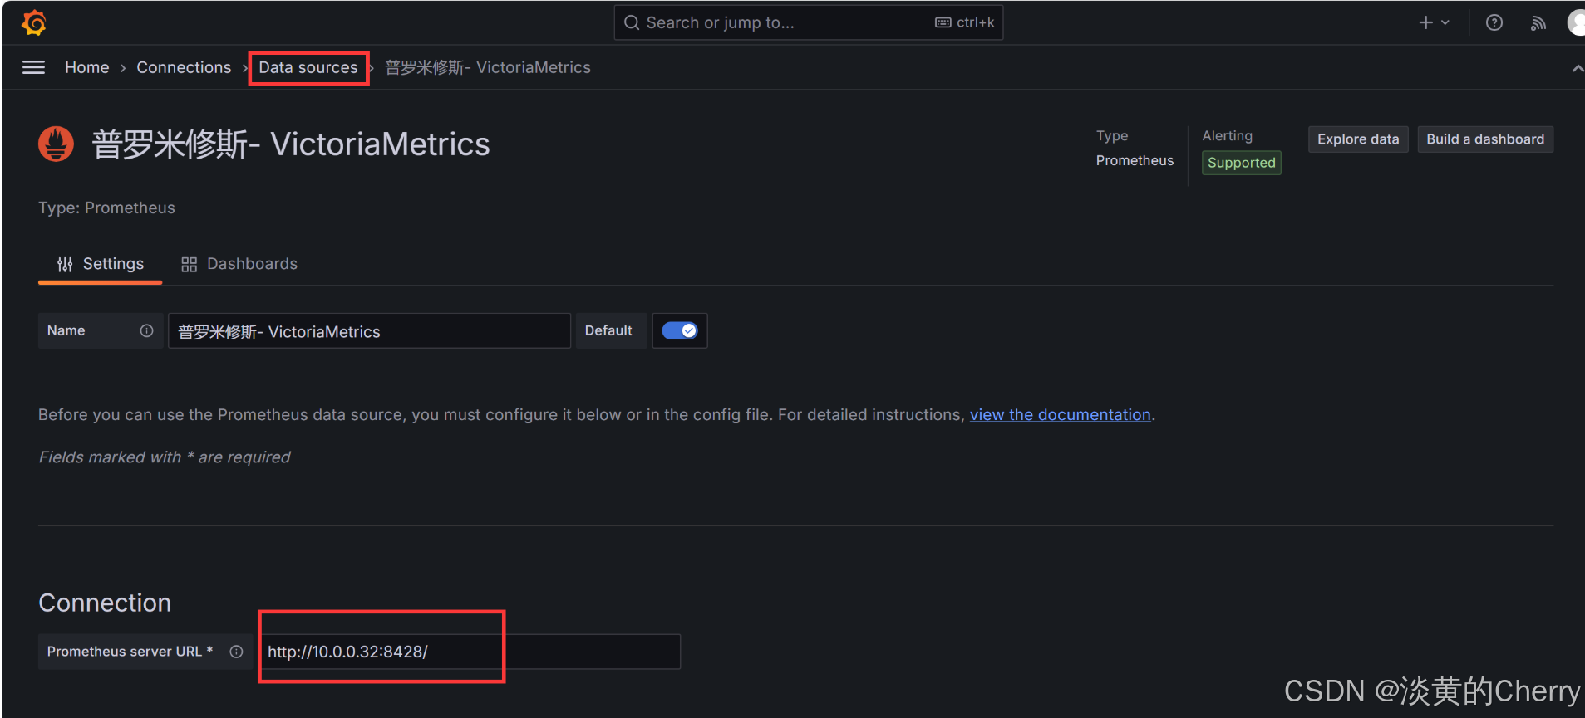Click the ctrl+k shortcut hint
Viewport: 1585px width, 718px height.
[x=965, y=22]
